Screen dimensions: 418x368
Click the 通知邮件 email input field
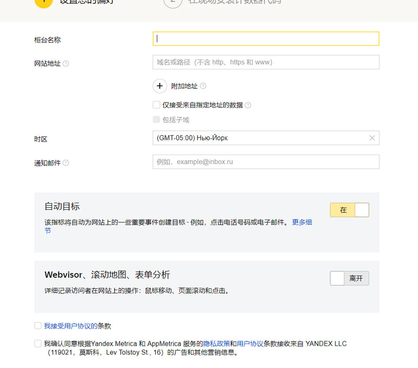pyautogui.click(x=265, y=162)
